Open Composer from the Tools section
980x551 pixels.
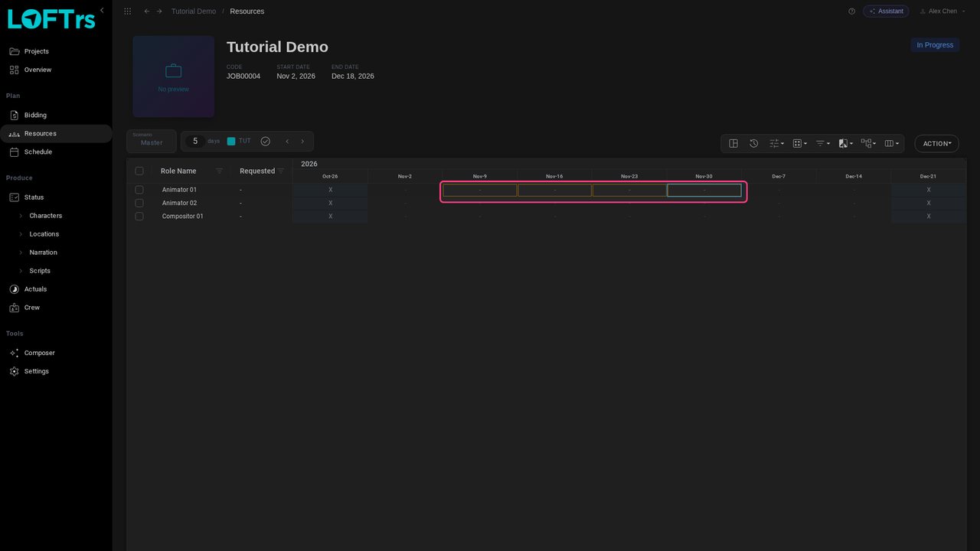tap(56, 353)
